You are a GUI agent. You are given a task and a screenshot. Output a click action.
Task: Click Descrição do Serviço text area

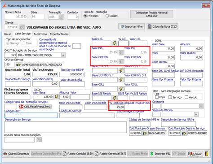pyautogui.click(x=65, y=127)
